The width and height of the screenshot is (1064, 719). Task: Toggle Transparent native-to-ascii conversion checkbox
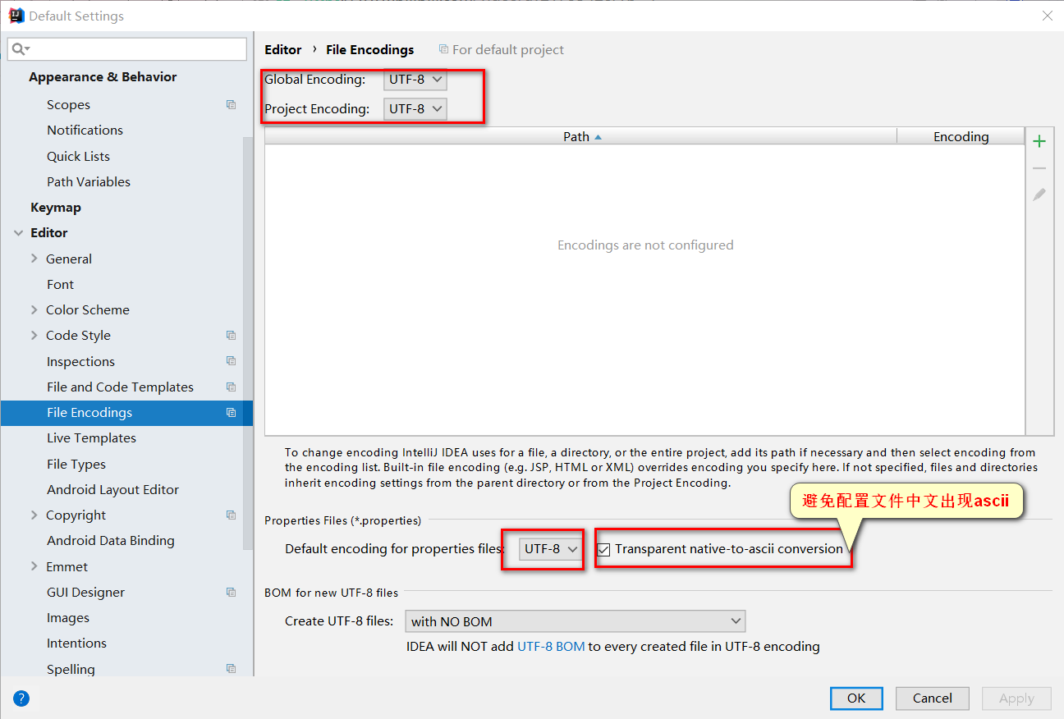click(604, 550)
